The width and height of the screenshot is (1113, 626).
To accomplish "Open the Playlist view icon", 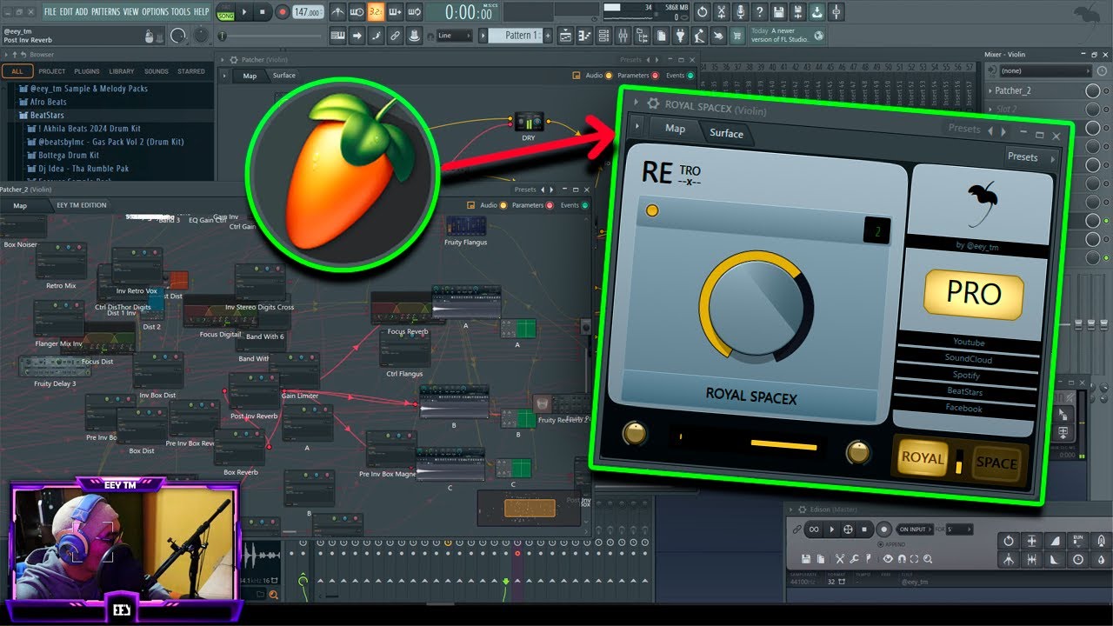I will coord(565,36).
